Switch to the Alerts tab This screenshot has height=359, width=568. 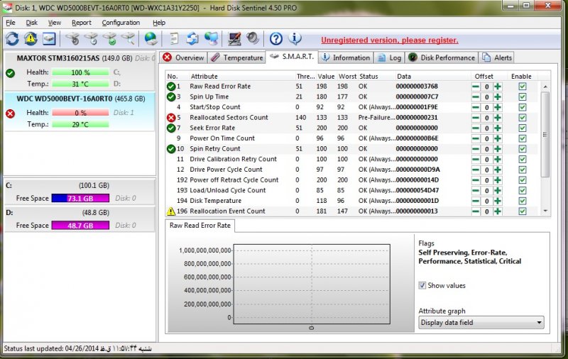(x=496, y=57)
